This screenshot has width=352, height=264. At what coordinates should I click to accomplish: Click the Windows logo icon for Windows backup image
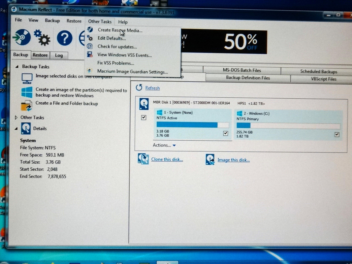[x=27, y=92]
